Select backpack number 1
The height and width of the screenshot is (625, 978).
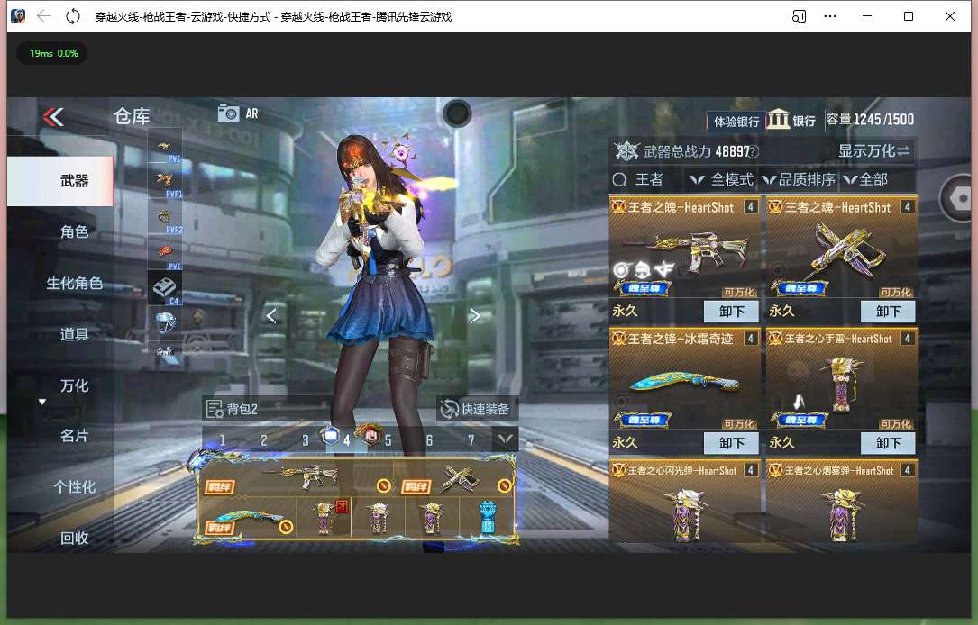point(222,440)
